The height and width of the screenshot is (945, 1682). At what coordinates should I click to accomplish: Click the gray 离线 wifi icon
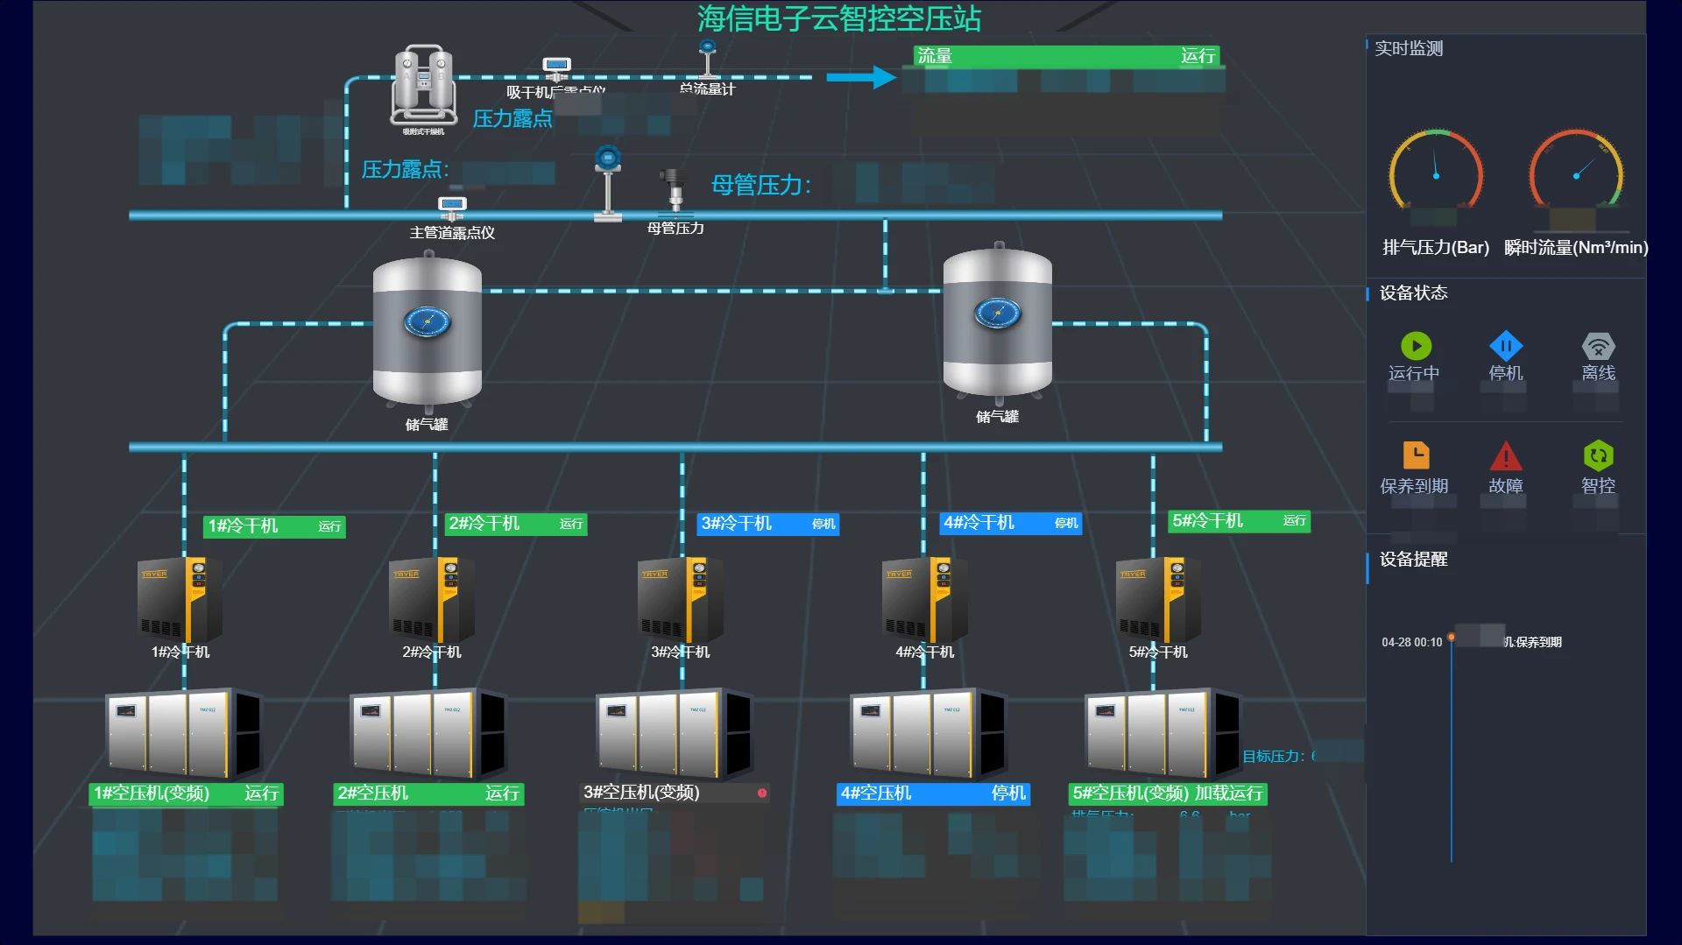pyautogui.click(x=1598, y=346)
